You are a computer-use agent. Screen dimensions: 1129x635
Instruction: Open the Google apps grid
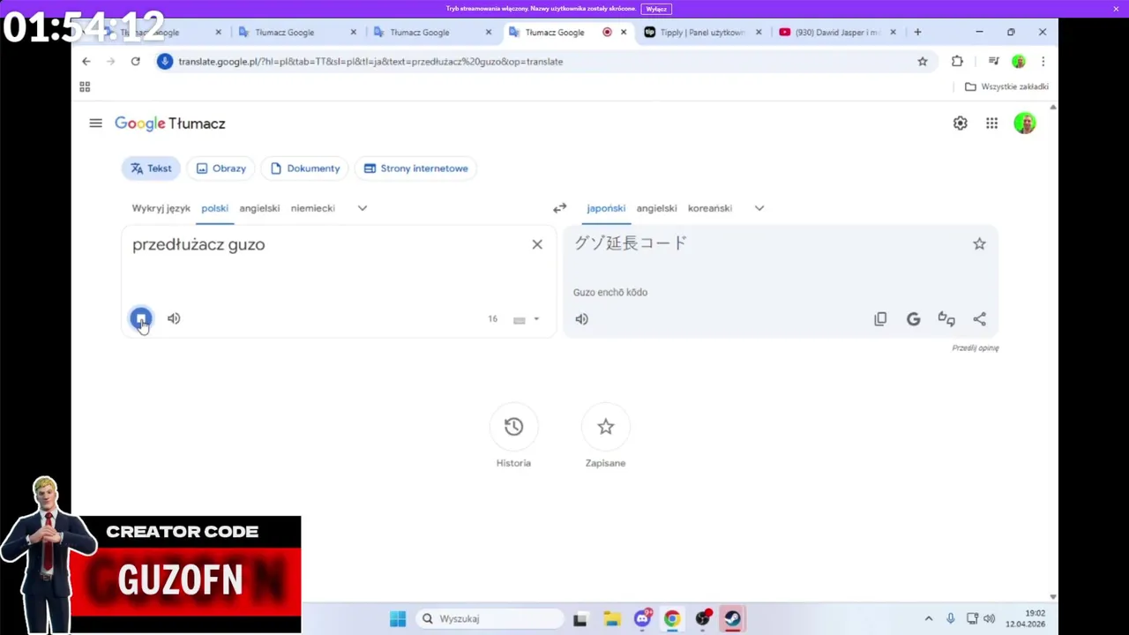tap(991, 123)
